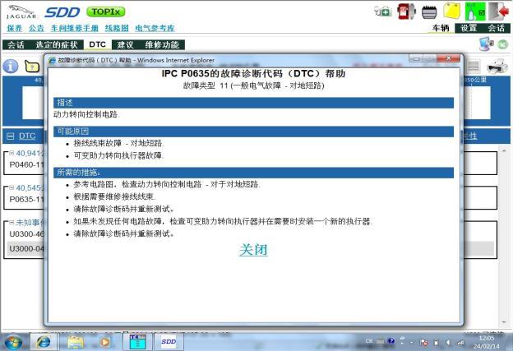Viewport: 513px width, 351px height.
Task: Click the 可能原因 section header
Action: tap(253, 132)
